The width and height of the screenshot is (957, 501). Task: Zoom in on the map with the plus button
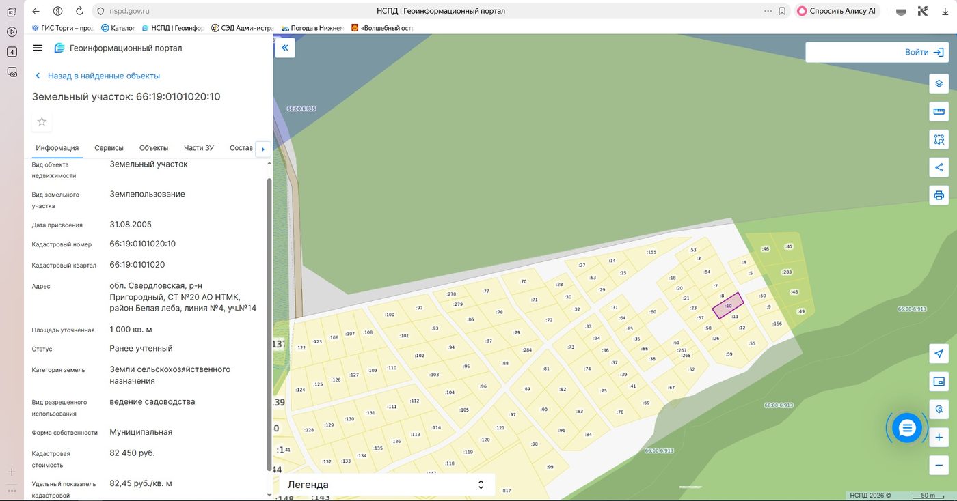pyautogui.click(x=939, y=438)
